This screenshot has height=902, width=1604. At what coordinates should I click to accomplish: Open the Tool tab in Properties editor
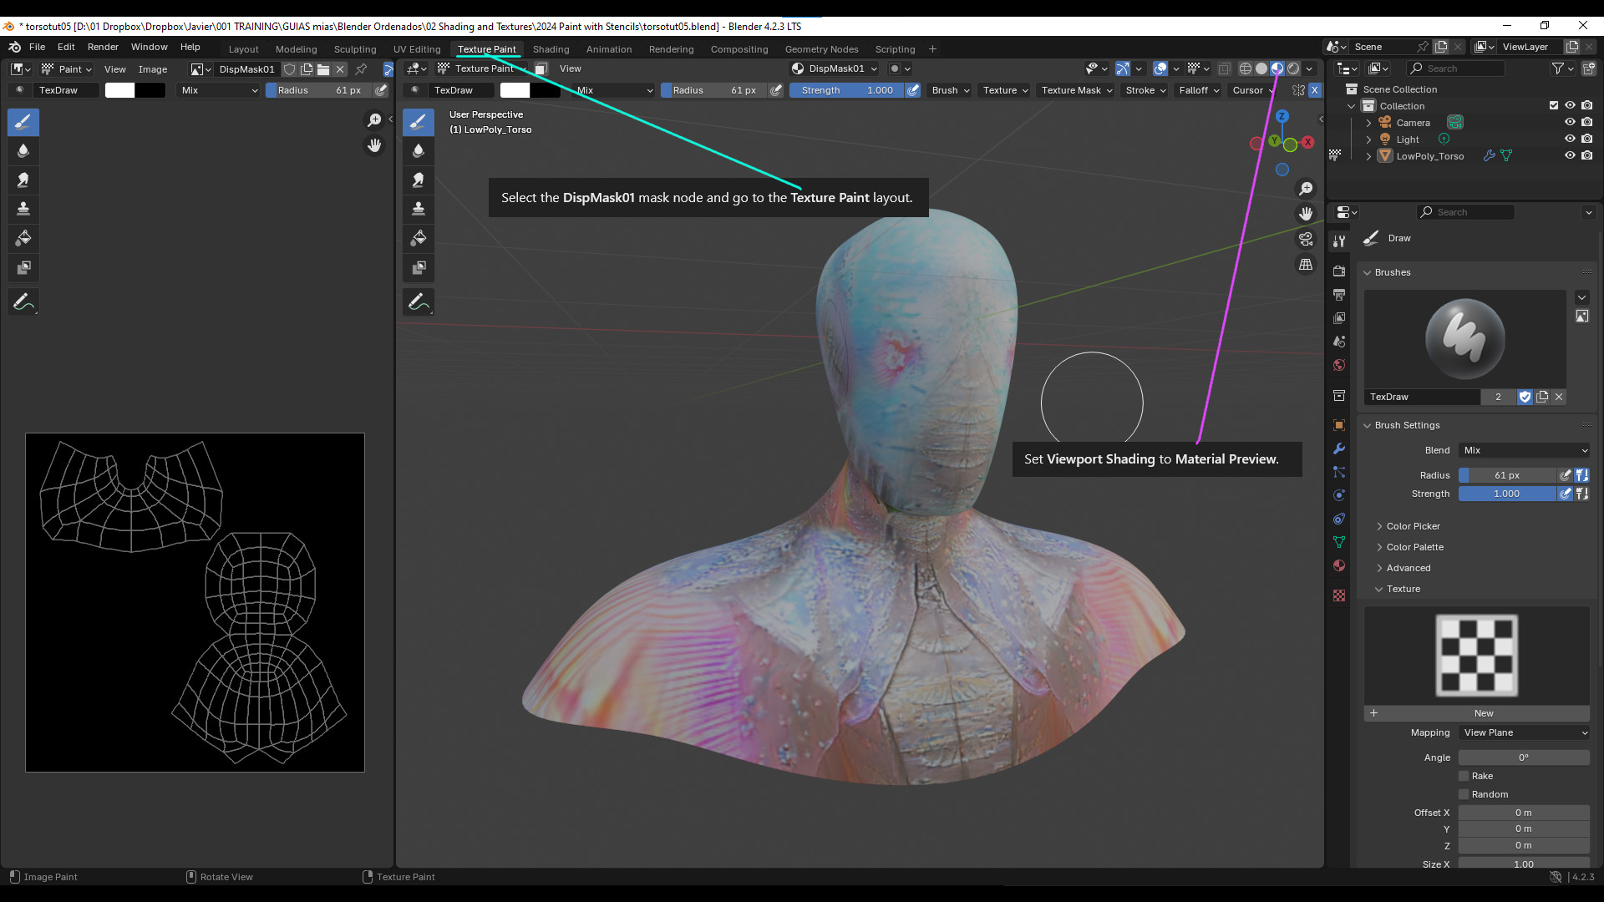[x=1339, y=241]
